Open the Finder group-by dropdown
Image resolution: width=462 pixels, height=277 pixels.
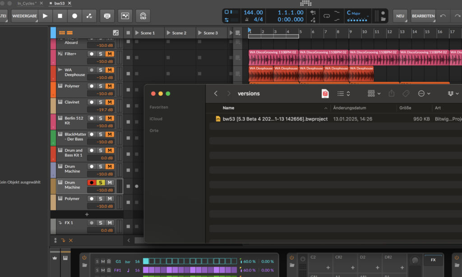[x=374, y=93]
